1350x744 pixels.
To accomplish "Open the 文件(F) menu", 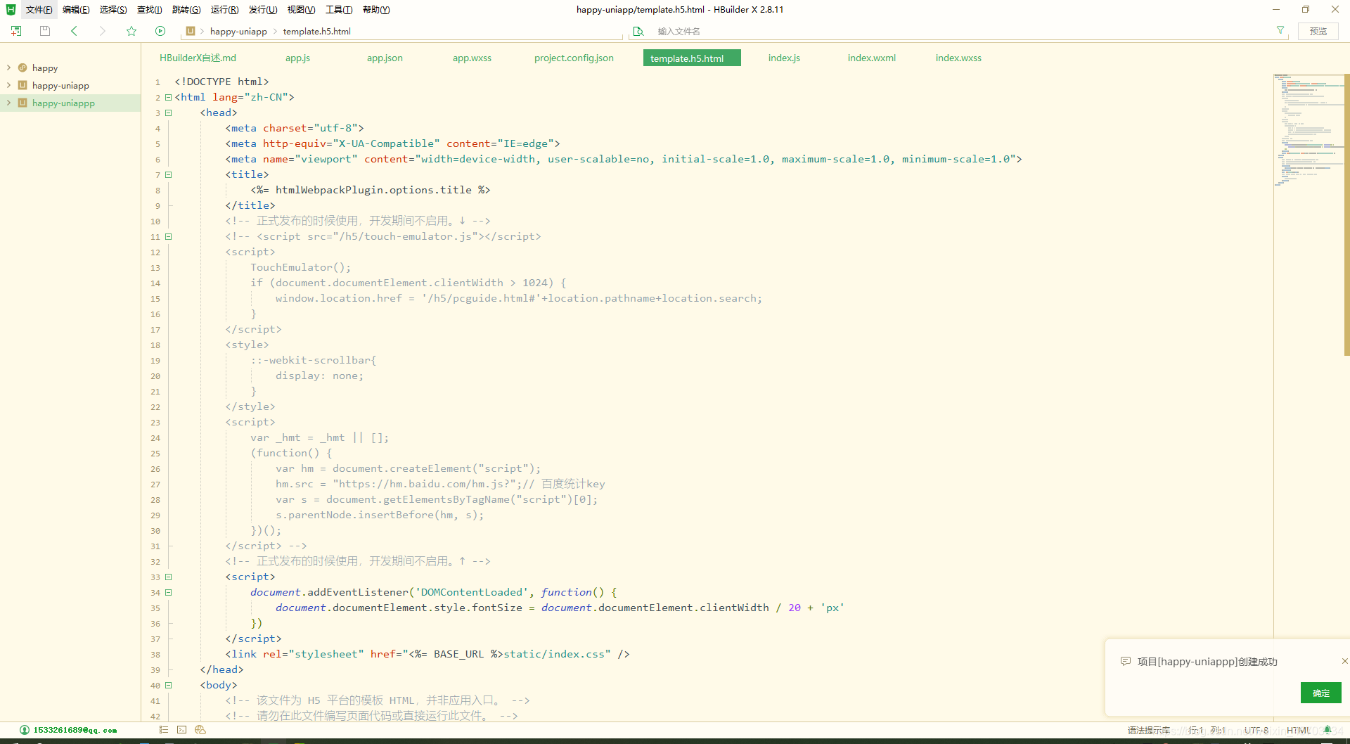I will tap(39, 9).
